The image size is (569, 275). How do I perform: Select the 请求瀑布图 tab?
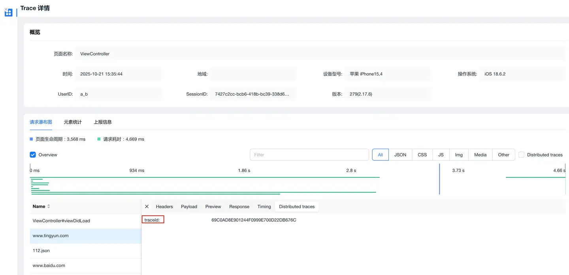[41, 122]
